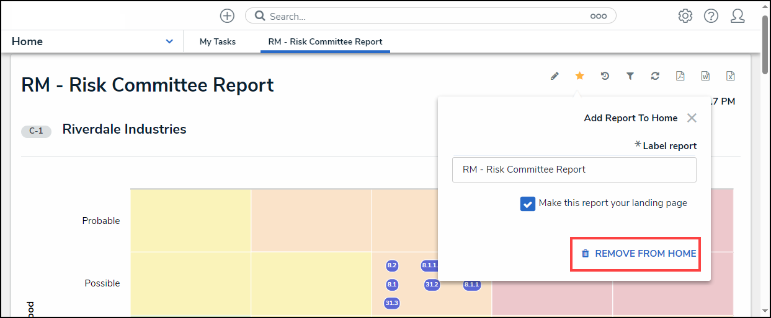Screen dimensions: 771x318
Task: Open the user profile icon
Action: (738, 16)
